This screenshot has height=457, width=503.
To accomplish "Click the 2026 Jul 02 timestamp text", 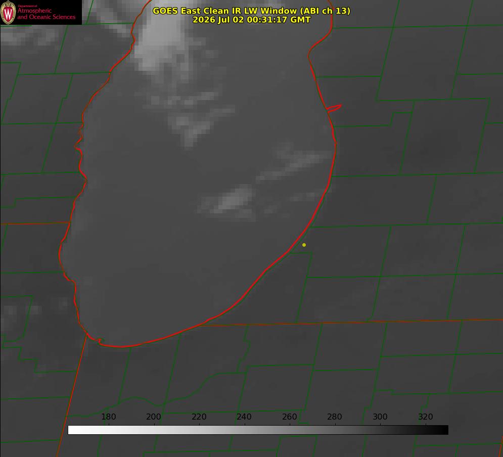I will (x=252, y=20).
